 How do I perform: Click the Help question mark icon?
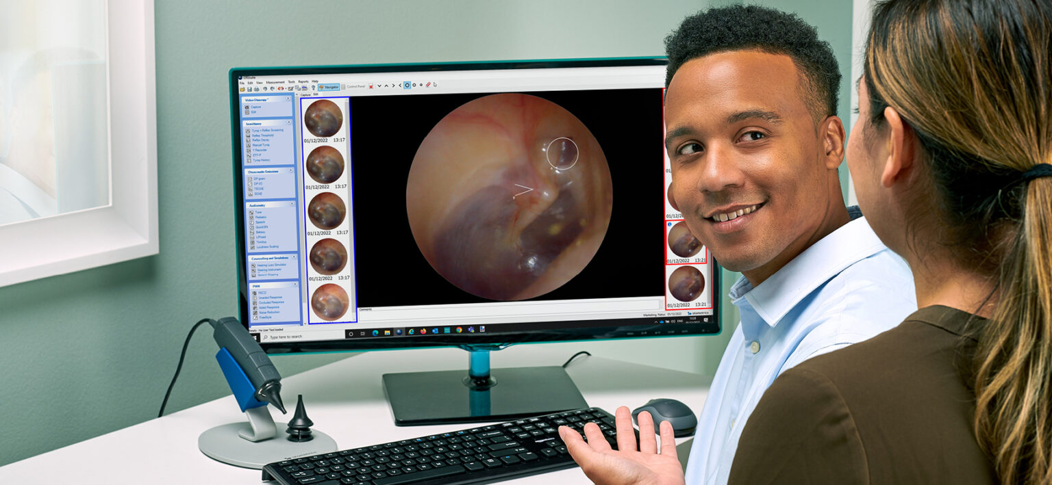[314, 86]
